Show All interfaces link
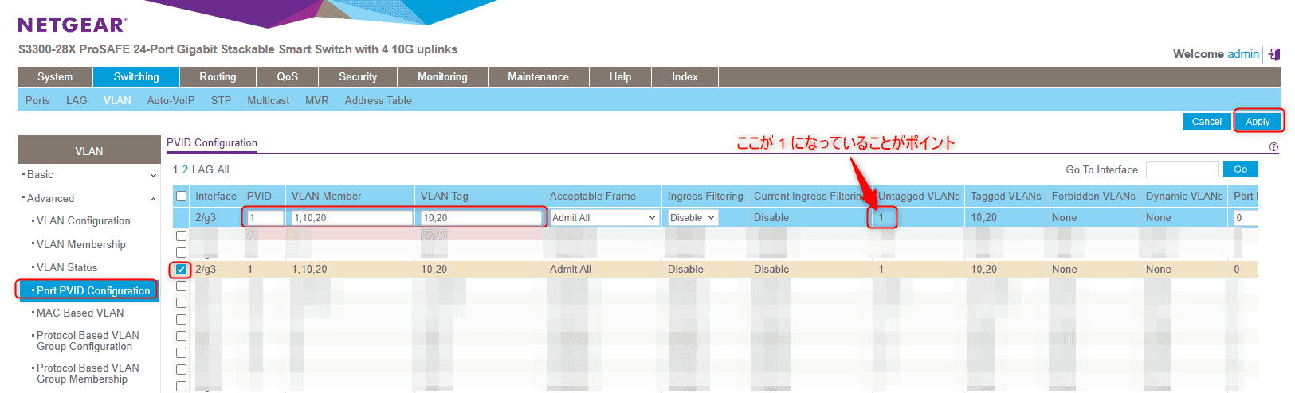The width and height of the screenshot is (1295, 393). [223, 170]
